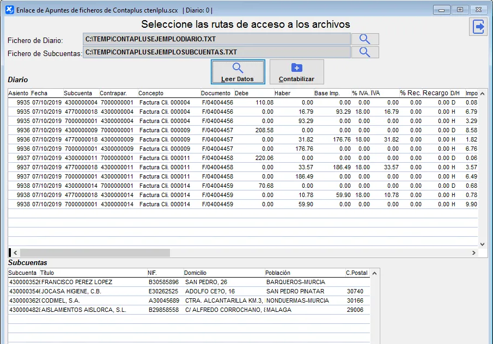Maximize the Contaplus window
The height and width of the screenshot is (344, 493).
coord(460,10)
